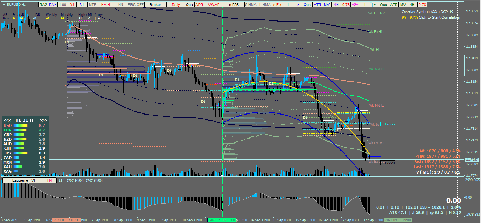
Task: Toggle the red ADR button
Action: [x=199, y=5]
